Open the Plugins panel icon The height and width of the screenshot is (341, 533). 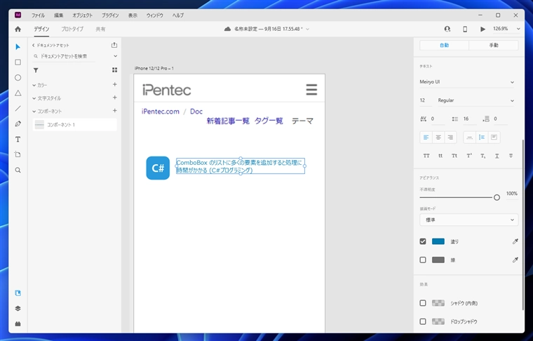tap(18, 324)
